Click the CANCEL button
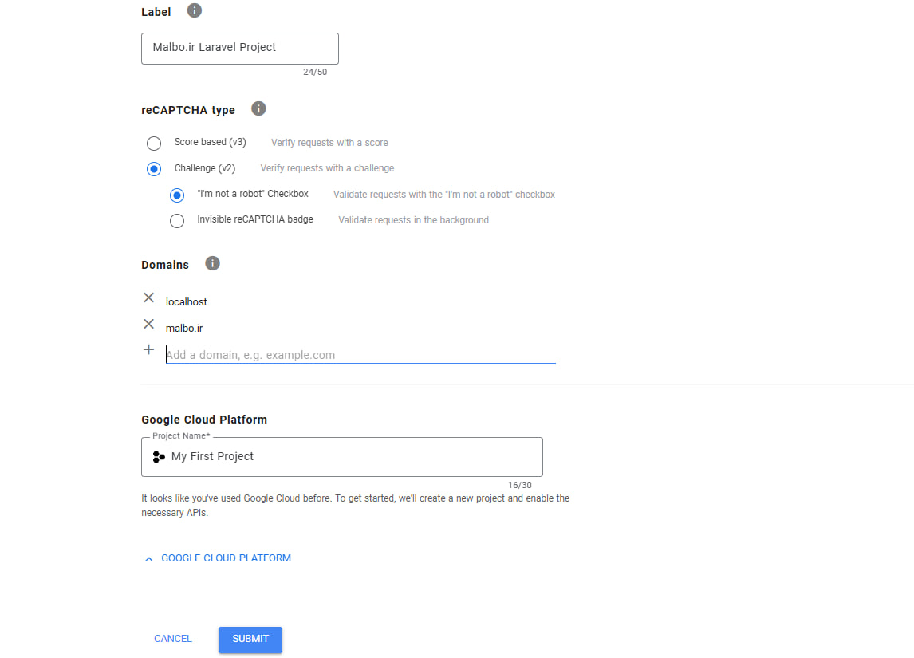This screenshot has height=658, width=914. [173, 639]
